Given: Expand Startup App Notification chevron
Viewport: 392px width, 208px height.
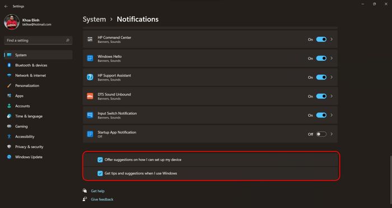Looking at the screenshot, I should [332, 134].
